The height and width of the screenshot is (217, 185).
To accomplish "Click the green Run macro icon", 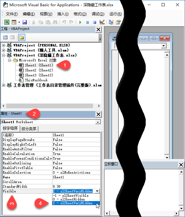I will tap(80, 22).
